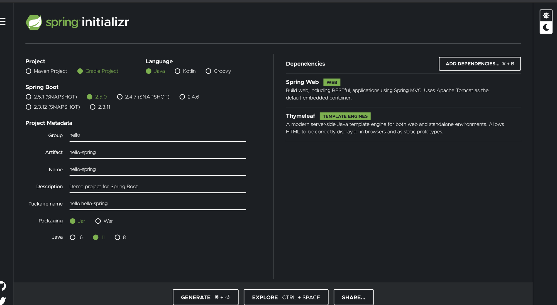This screenshot has height=305, width=557.
Task: Click the Spring leaf logo
Action: point(34,22)
